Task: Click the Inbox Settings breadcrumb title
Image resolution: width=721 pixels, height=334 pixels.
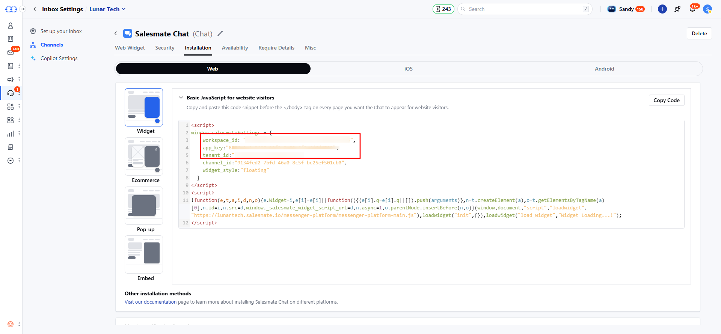Action: 62,9
